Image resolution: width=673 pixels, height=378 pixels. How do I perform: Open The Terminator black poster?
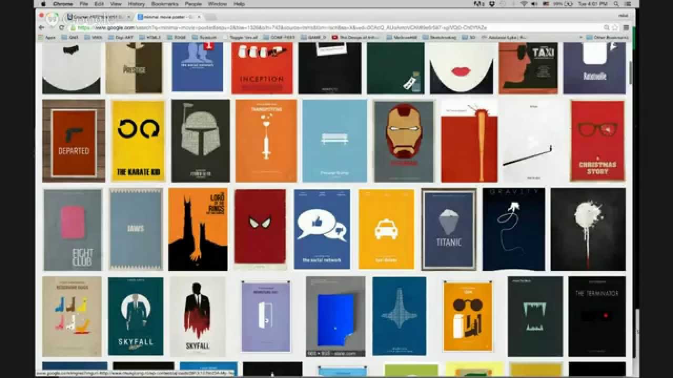pos(597,317)
